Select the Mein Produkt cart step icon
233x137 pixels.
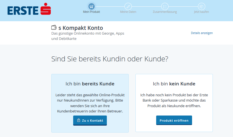pos(91,6)
